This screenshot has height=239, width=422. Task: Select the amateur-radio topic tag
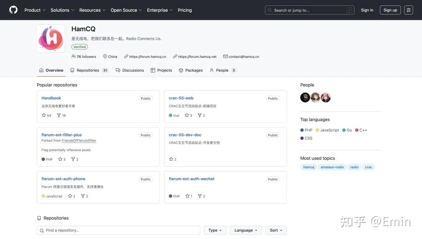(332, 167)
